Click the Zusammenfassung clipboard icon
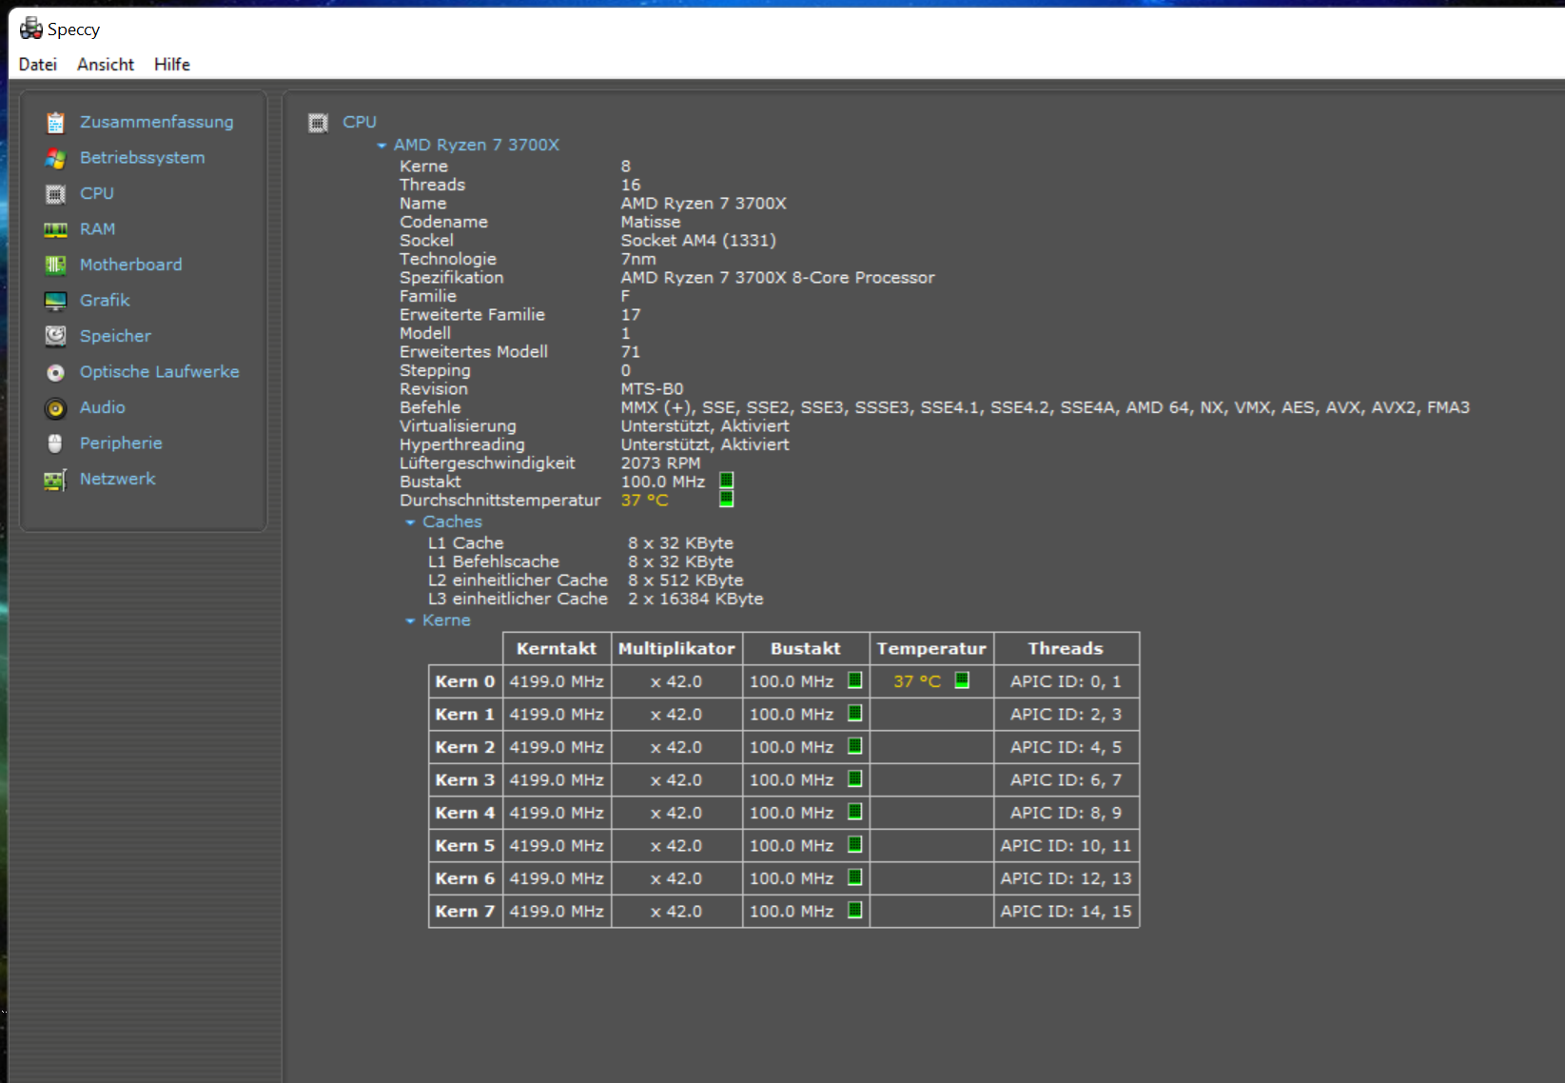Image resolution: width=1565 pixels, height=1083 pixels. [55, 122]
